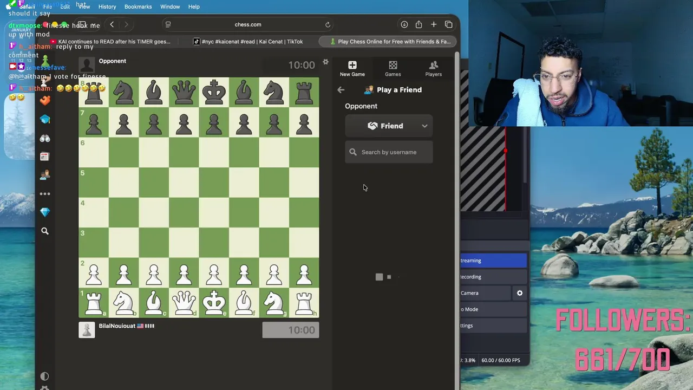Select the white knight on g1

click(274, 302)
